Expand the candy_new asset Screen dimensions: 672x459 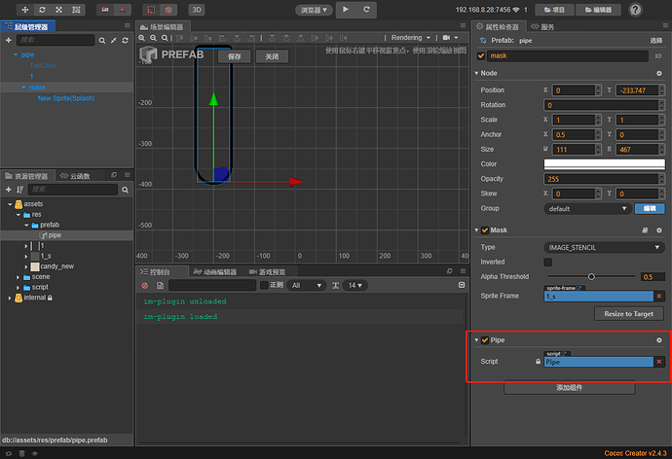26,266
